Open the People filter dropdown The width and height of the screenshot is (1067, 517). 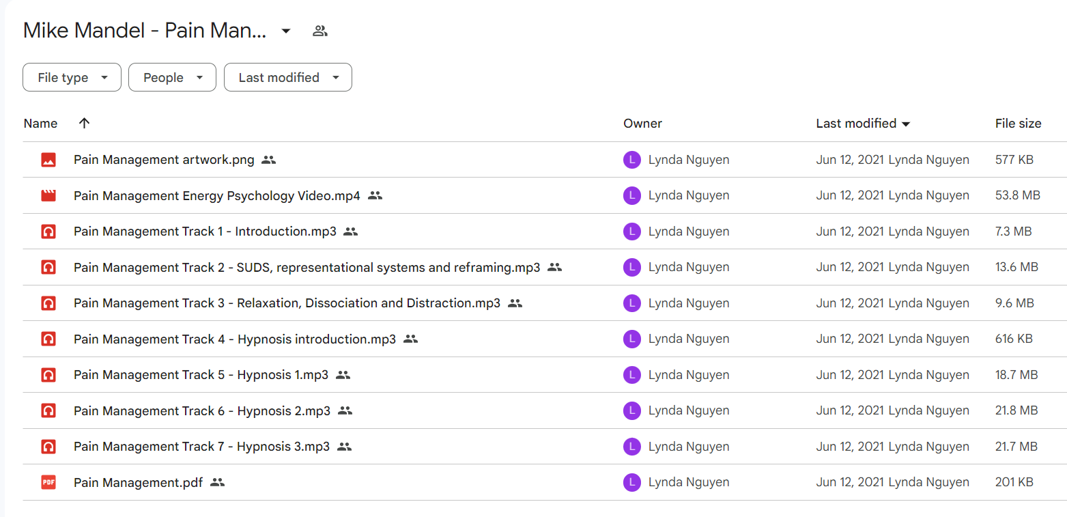[173, 77]
